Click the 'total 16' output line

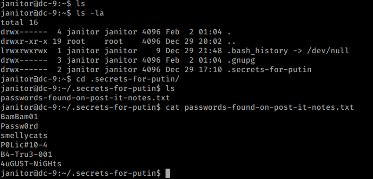click(19, 23)
